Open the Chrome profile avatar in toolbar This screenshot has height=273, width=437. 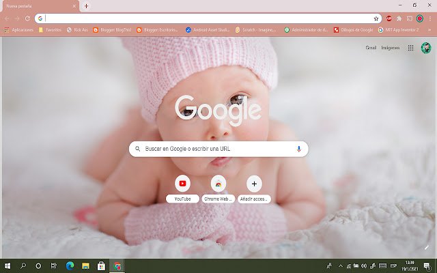(x=420, y=18)
